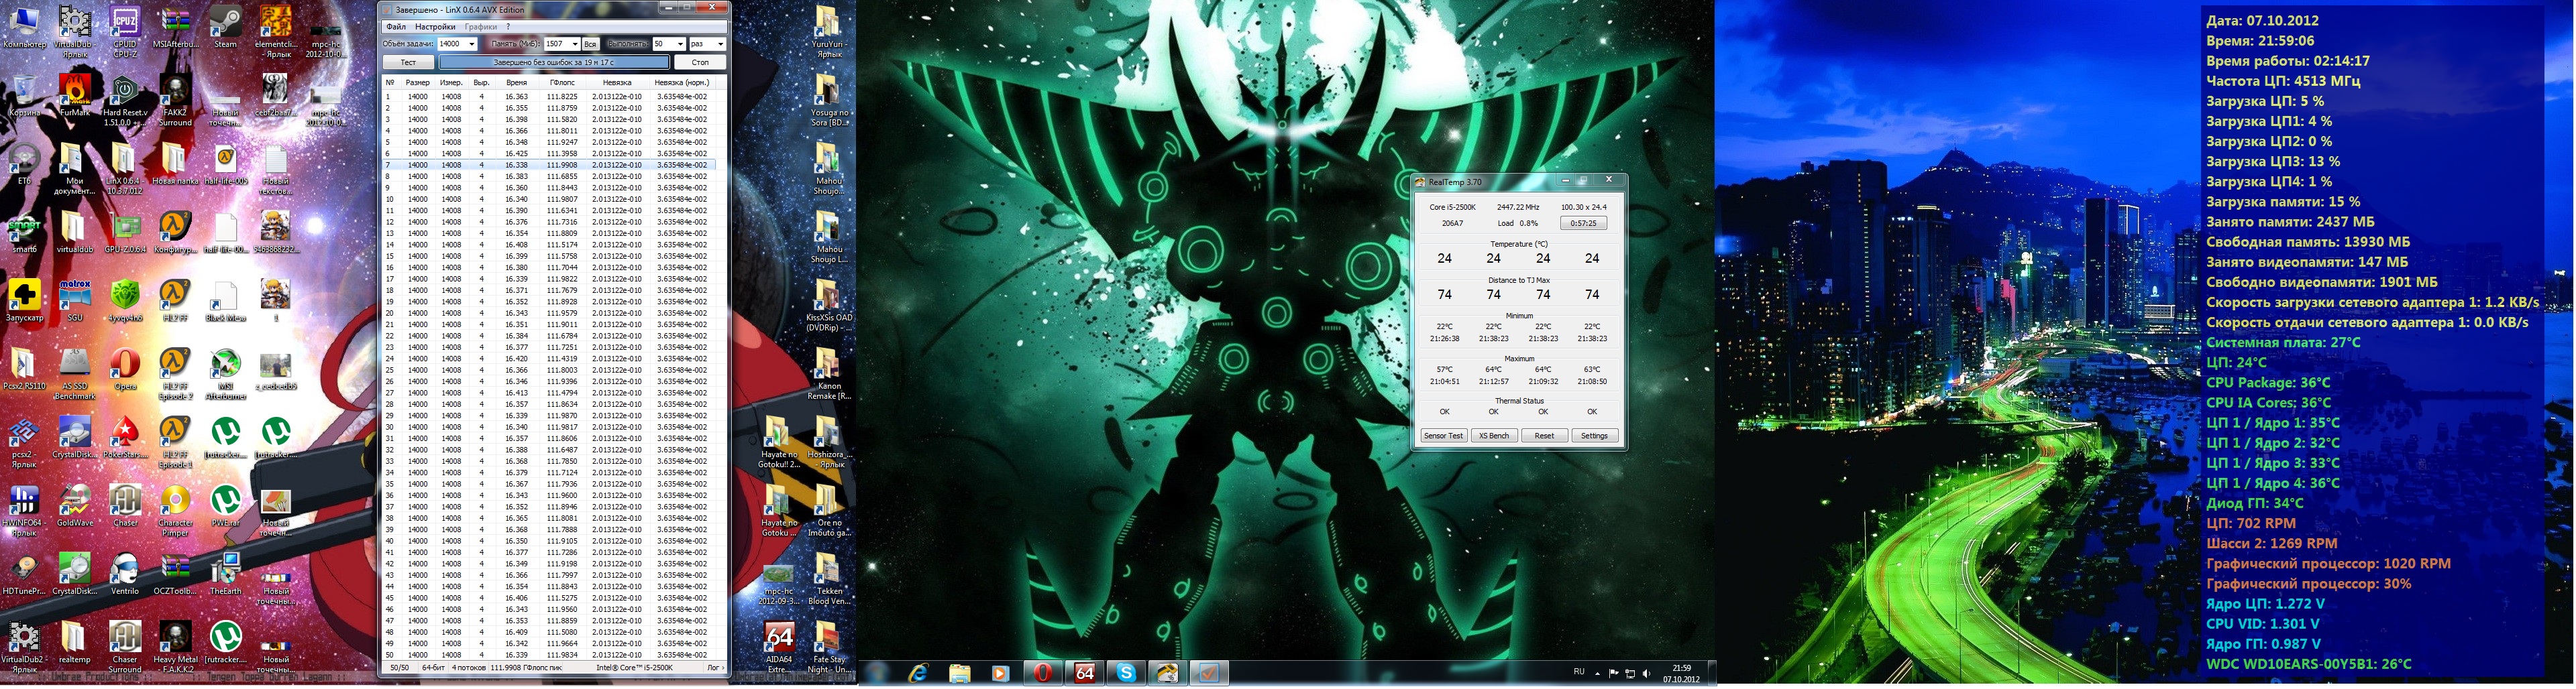Image resolution: width=2576 pixels, height=689 pixels.
Task: Select result row number 7 in LinX
Action: click(549, 165)
